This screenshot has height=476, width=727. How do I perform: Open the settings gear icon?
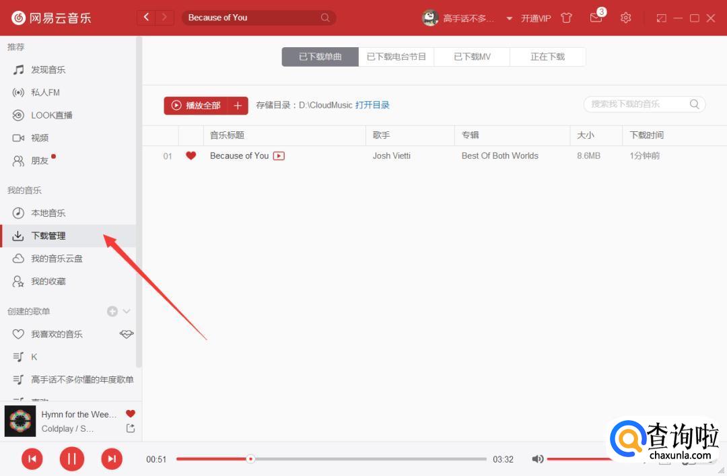coord(625,18)
